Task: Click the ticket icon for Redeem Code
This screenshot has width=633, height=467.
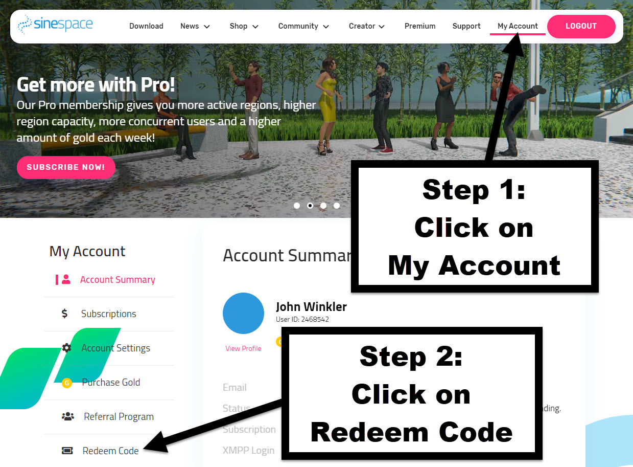Action: 67,451
